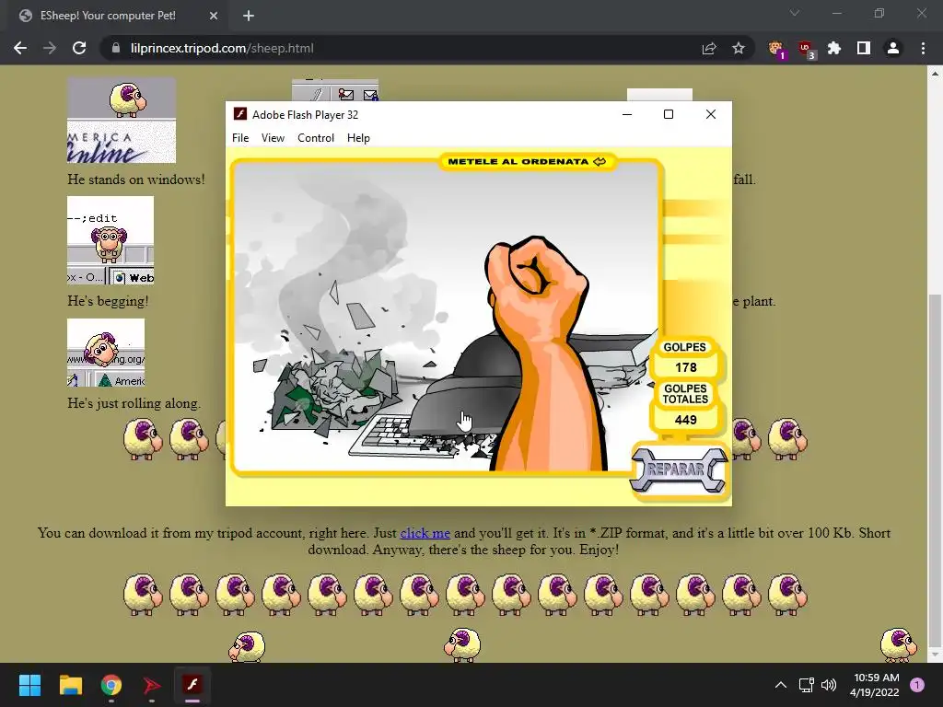Click the forward navigation arrow
The height and width of the screenshot is (707, 943).
(x=50, y=48)
